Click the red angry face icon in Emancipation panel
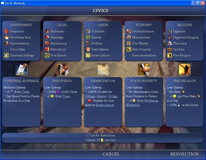This screenshot has width=206, height=160. (90, 101)
